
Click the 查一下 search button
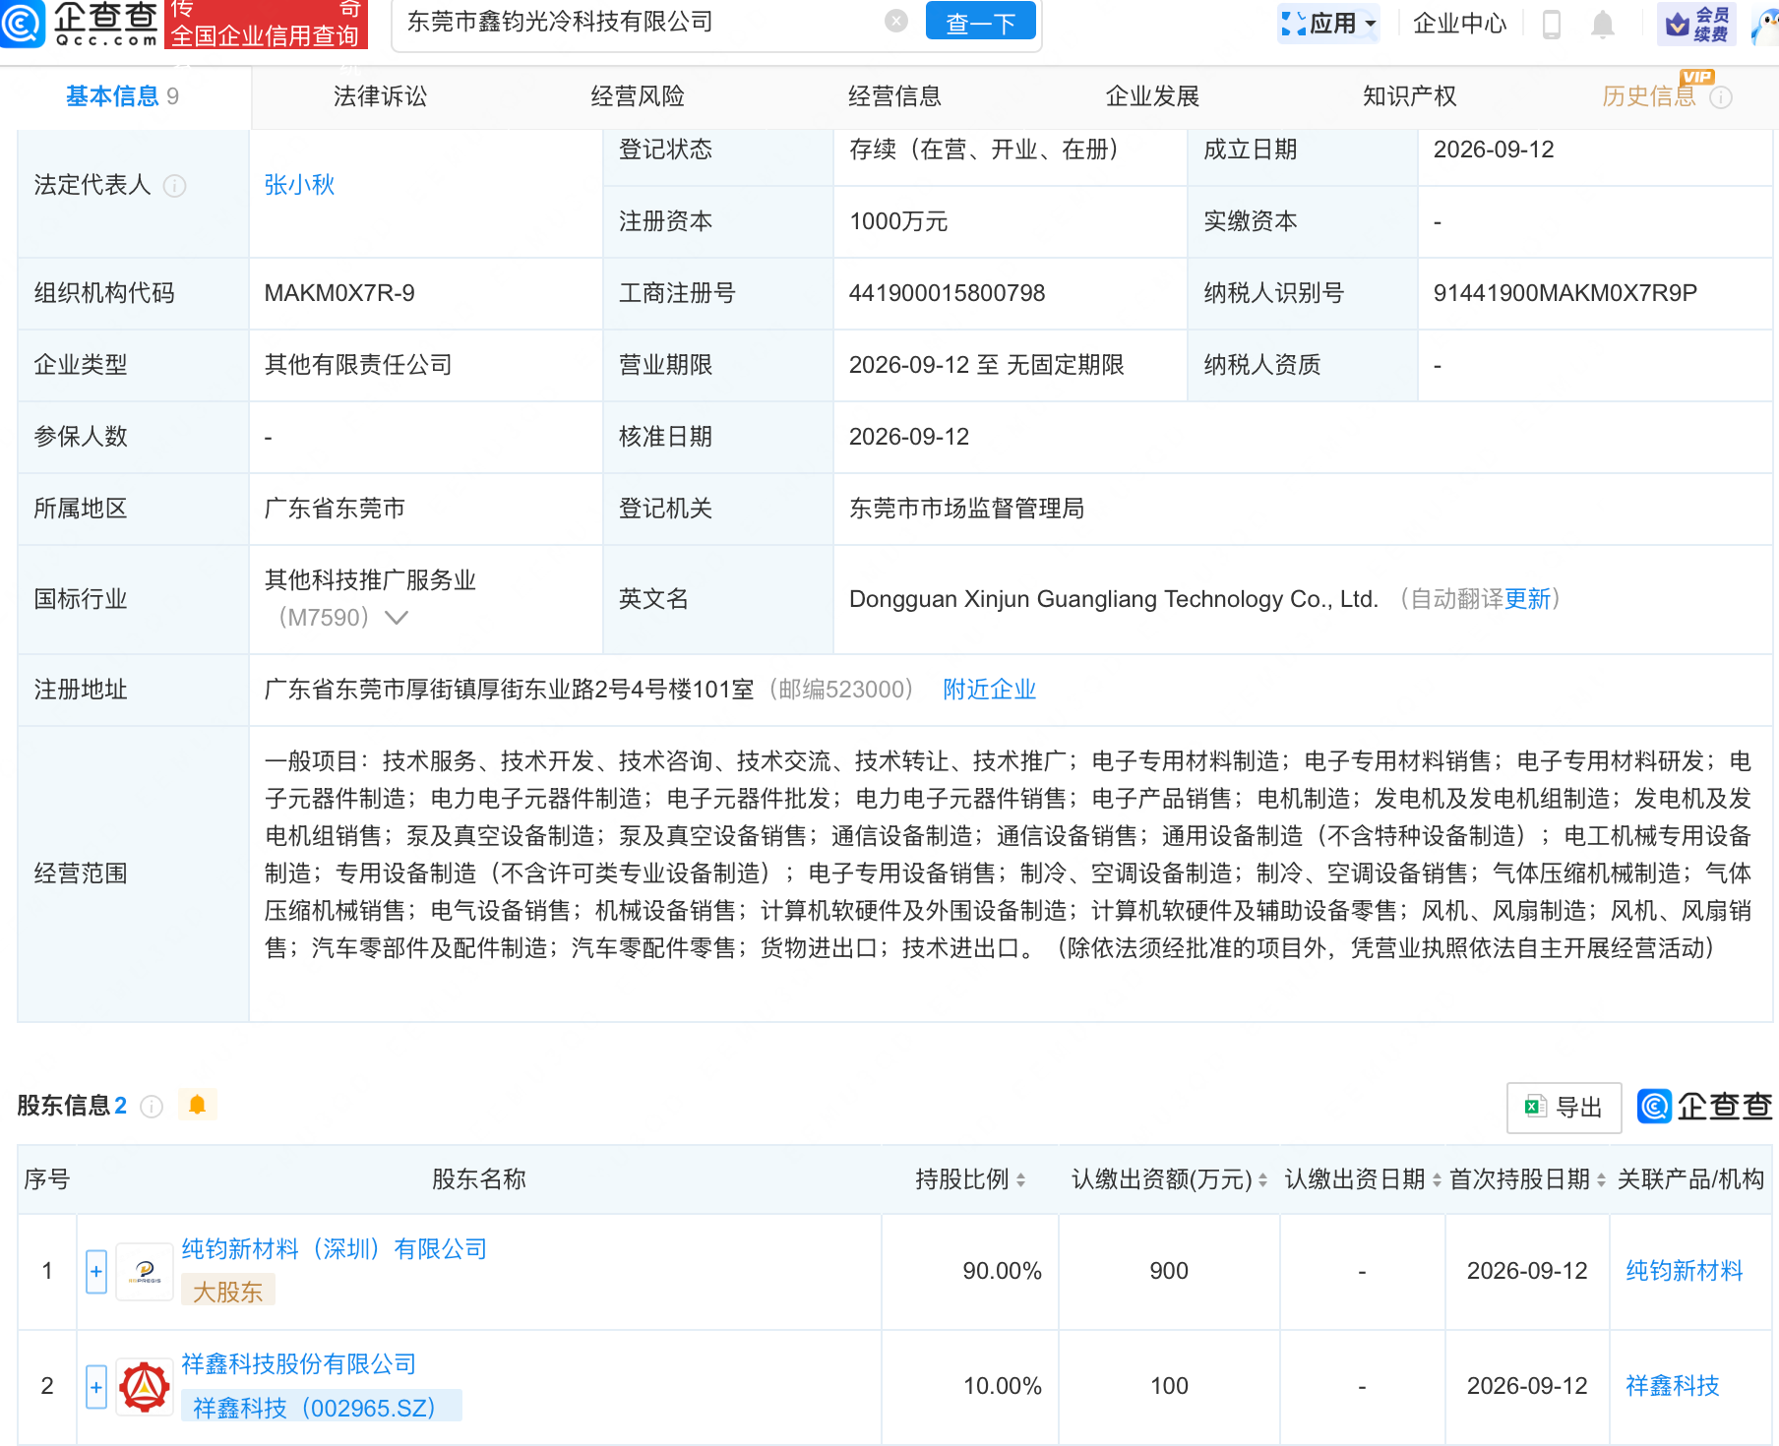point(980,22)
